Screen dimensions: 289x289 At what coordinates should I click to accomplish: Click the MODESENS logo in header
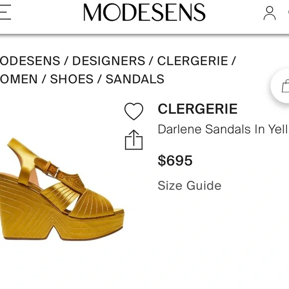click(x=144, y=12)
